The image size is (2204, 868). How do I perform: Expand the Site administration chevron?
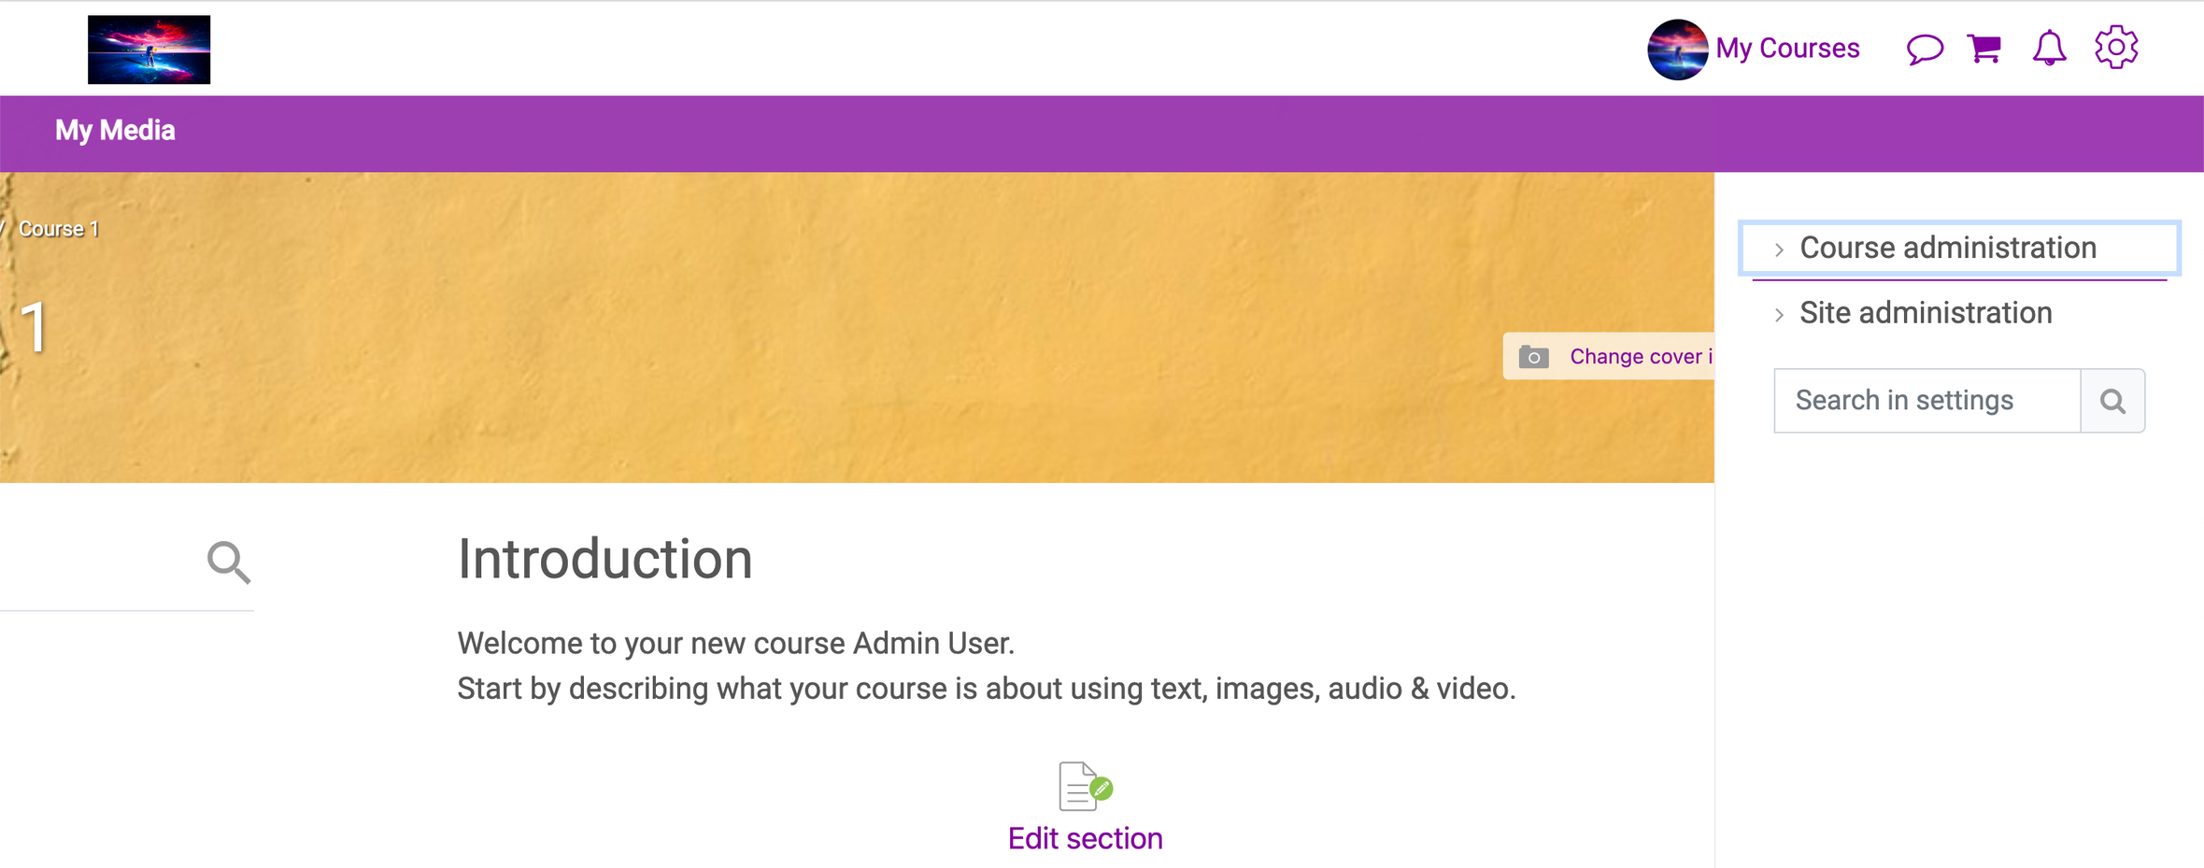click(1779, 315)
